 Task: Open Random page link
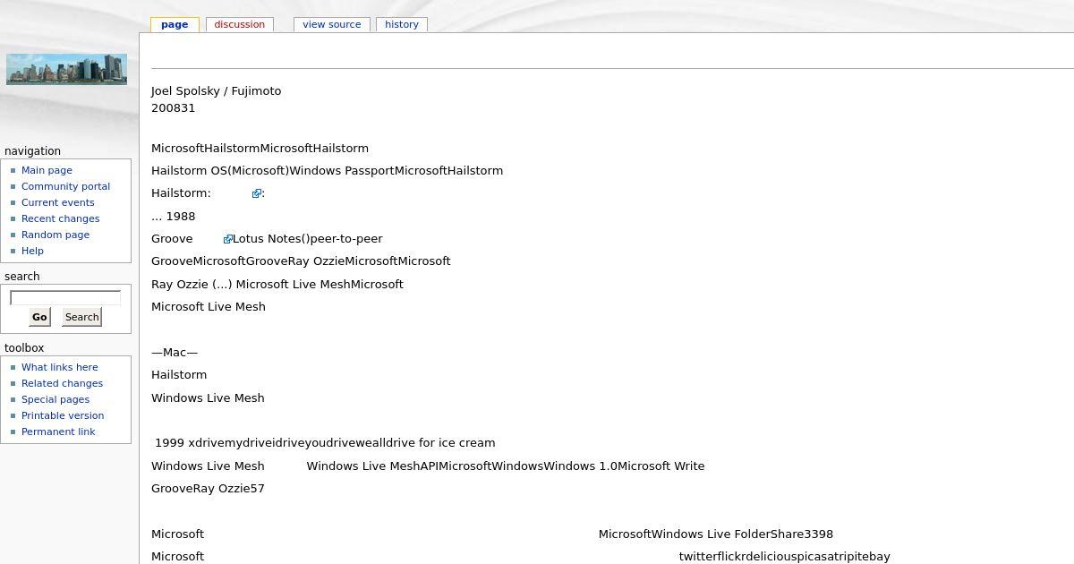(x=55, y=235)
